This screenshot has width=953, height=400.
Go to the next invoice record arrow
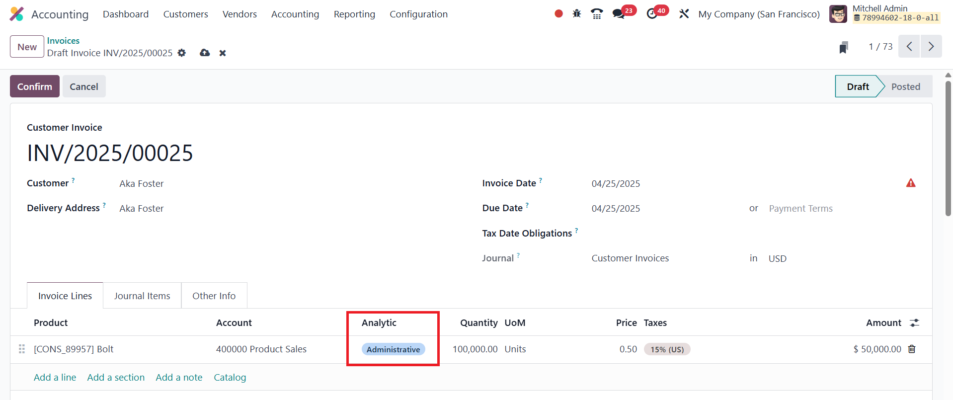click(931, 46)
